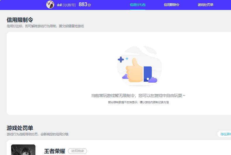
Task: Click the 信用限制令 section heading
Action: (20, 20)
